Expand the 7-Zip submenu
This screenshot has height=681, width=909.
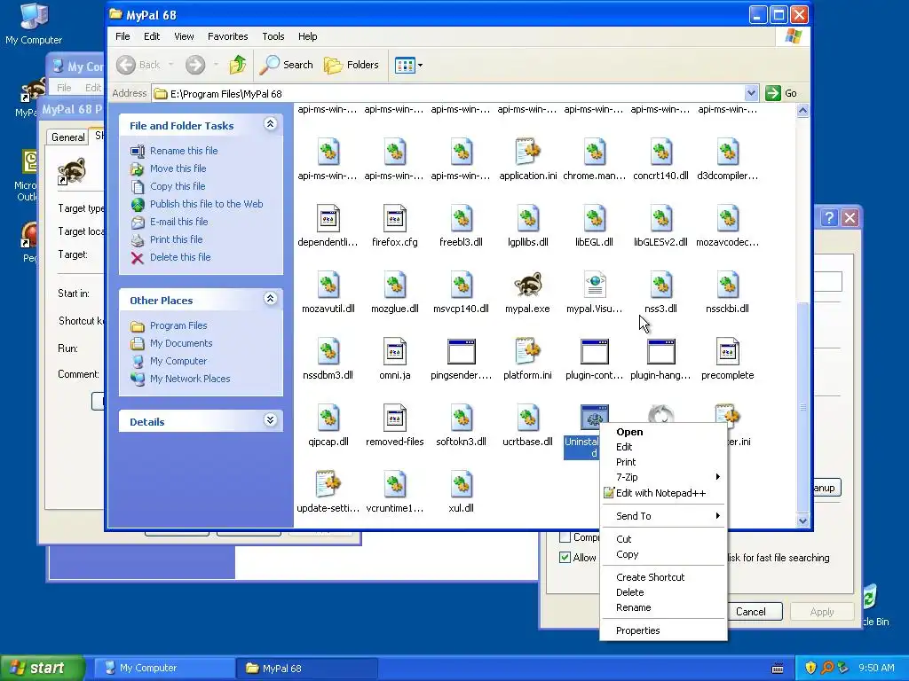point(663,477)
